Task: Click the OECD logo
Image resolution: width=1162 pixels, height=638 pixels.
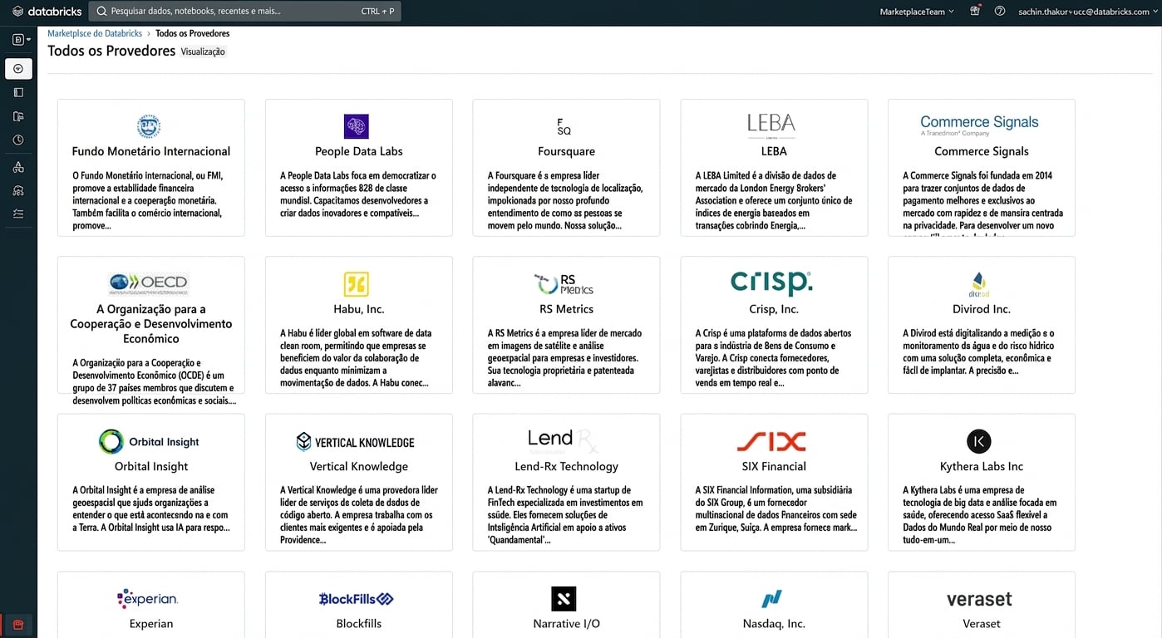Action: point(149,283)
